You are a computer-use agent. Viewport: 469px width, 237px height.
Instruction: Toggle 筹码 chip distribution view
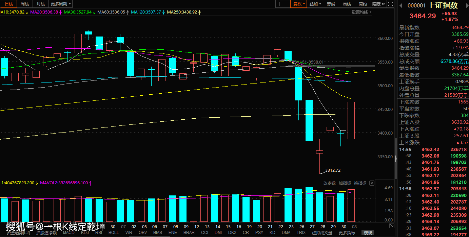331,4
